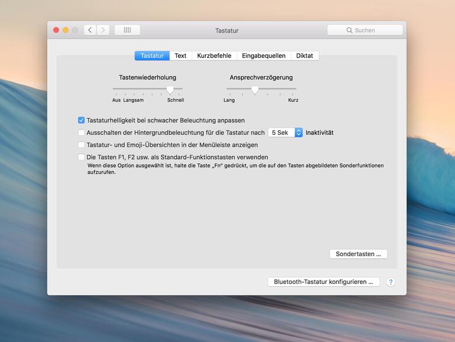Open the Eingabequellen tab
The height and width of the screenshot is (342, 455).
[x=264, y=56]
